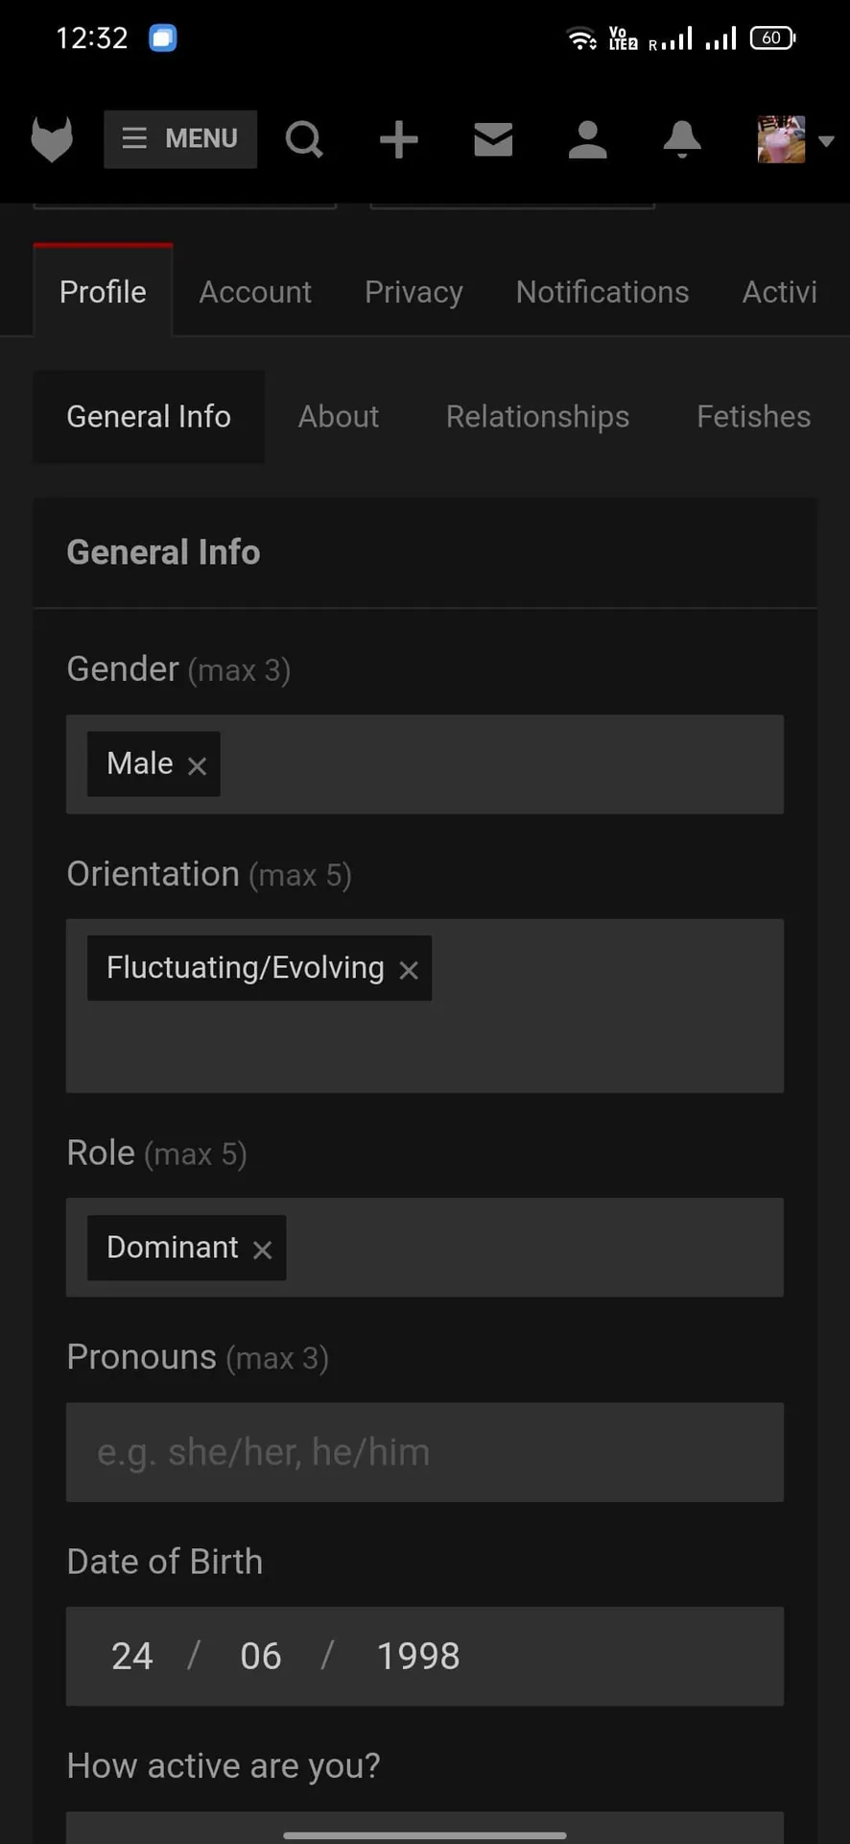The width and height of the screenshot is (850, 1844).
Task: Switch to the Account tab
Action: coord(255,292)
